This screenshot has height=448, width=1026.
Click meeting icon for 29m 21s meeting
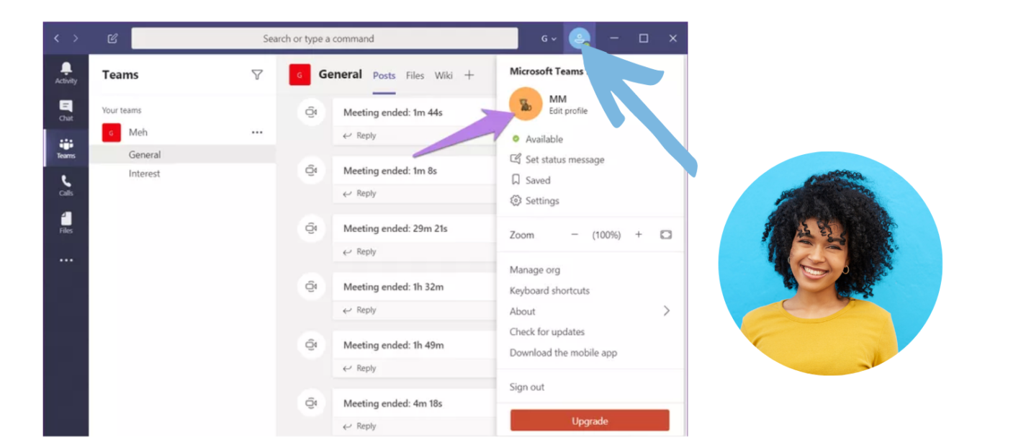tap(311, 228)
